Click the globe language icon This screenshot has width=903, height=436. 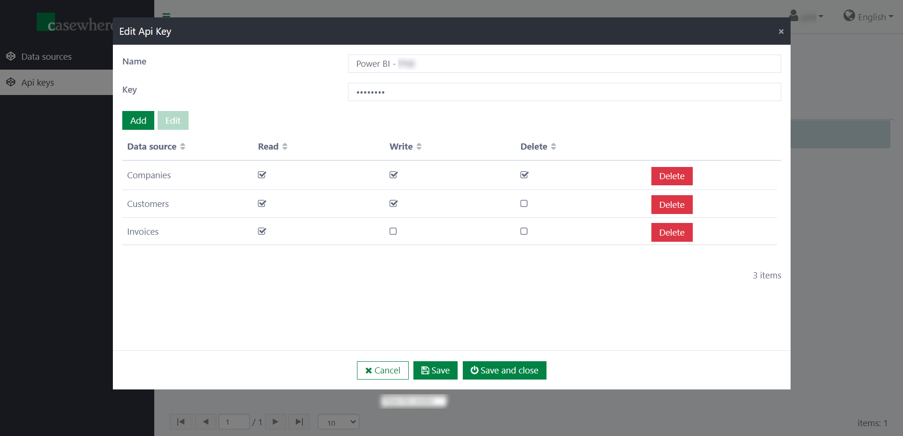849,16
